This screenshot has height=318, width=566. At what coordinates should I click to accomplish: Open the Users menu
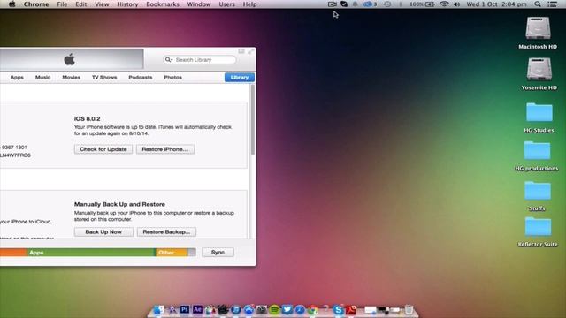click(x=226, y=4)
